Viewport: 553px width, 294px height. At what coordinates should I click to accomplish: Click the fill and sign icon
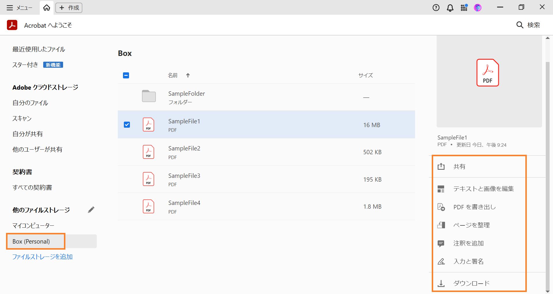441,261
